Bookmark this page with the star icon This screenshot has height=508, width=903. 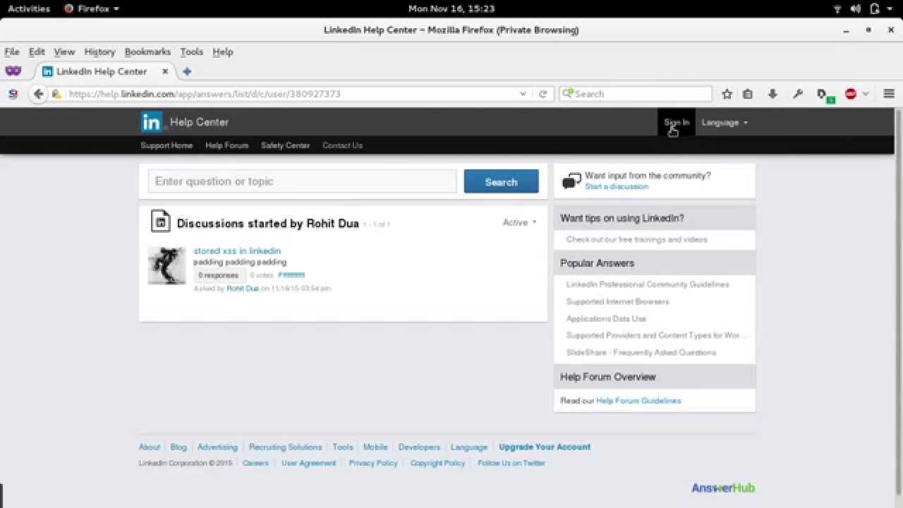(x=727, y=94)
